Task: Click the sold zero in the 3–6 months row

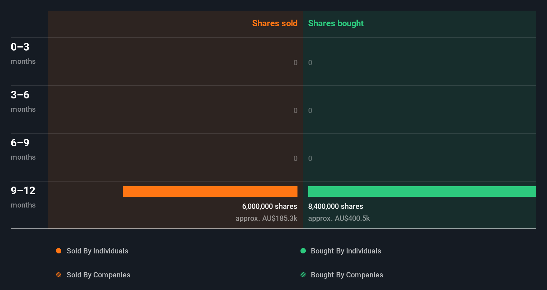Action: point(295,110)
